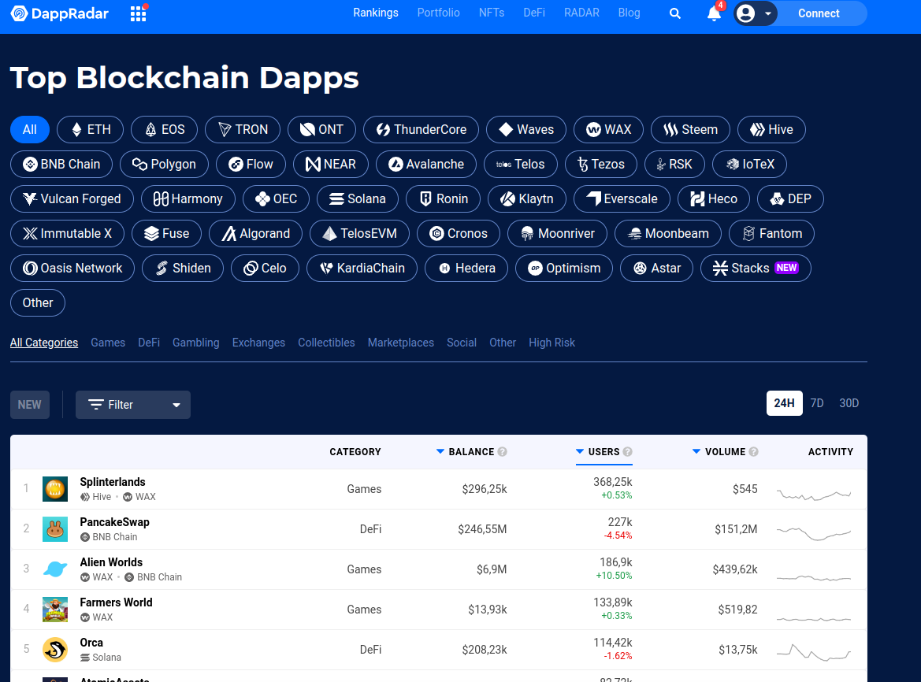Filter by ETH chain
Image resolution: width=921 pixels, height=682 pixels.
coord(91,130)
